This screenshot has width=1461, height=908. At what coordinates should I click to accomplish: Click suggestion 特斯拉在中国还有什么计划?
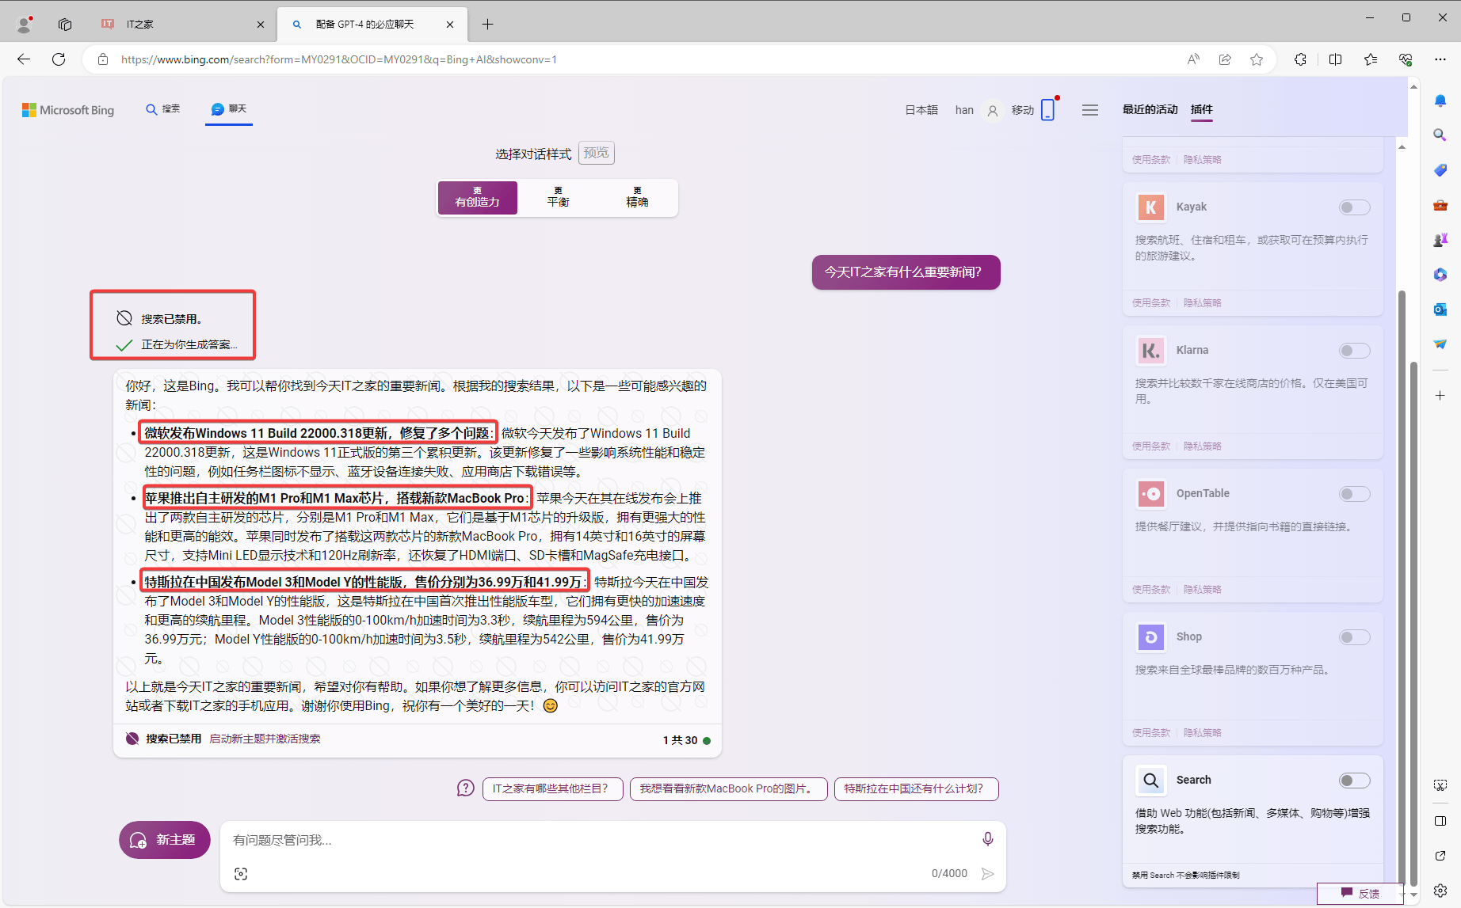pos(916,788)
